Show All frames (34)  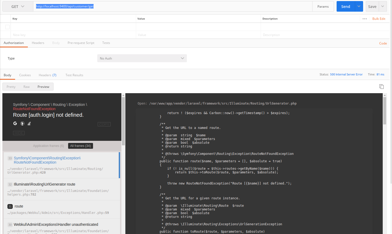(x=80, y=146)
